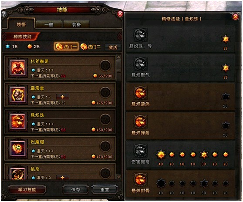
Task: Open the 装备 tab
Action: (76, 24)
